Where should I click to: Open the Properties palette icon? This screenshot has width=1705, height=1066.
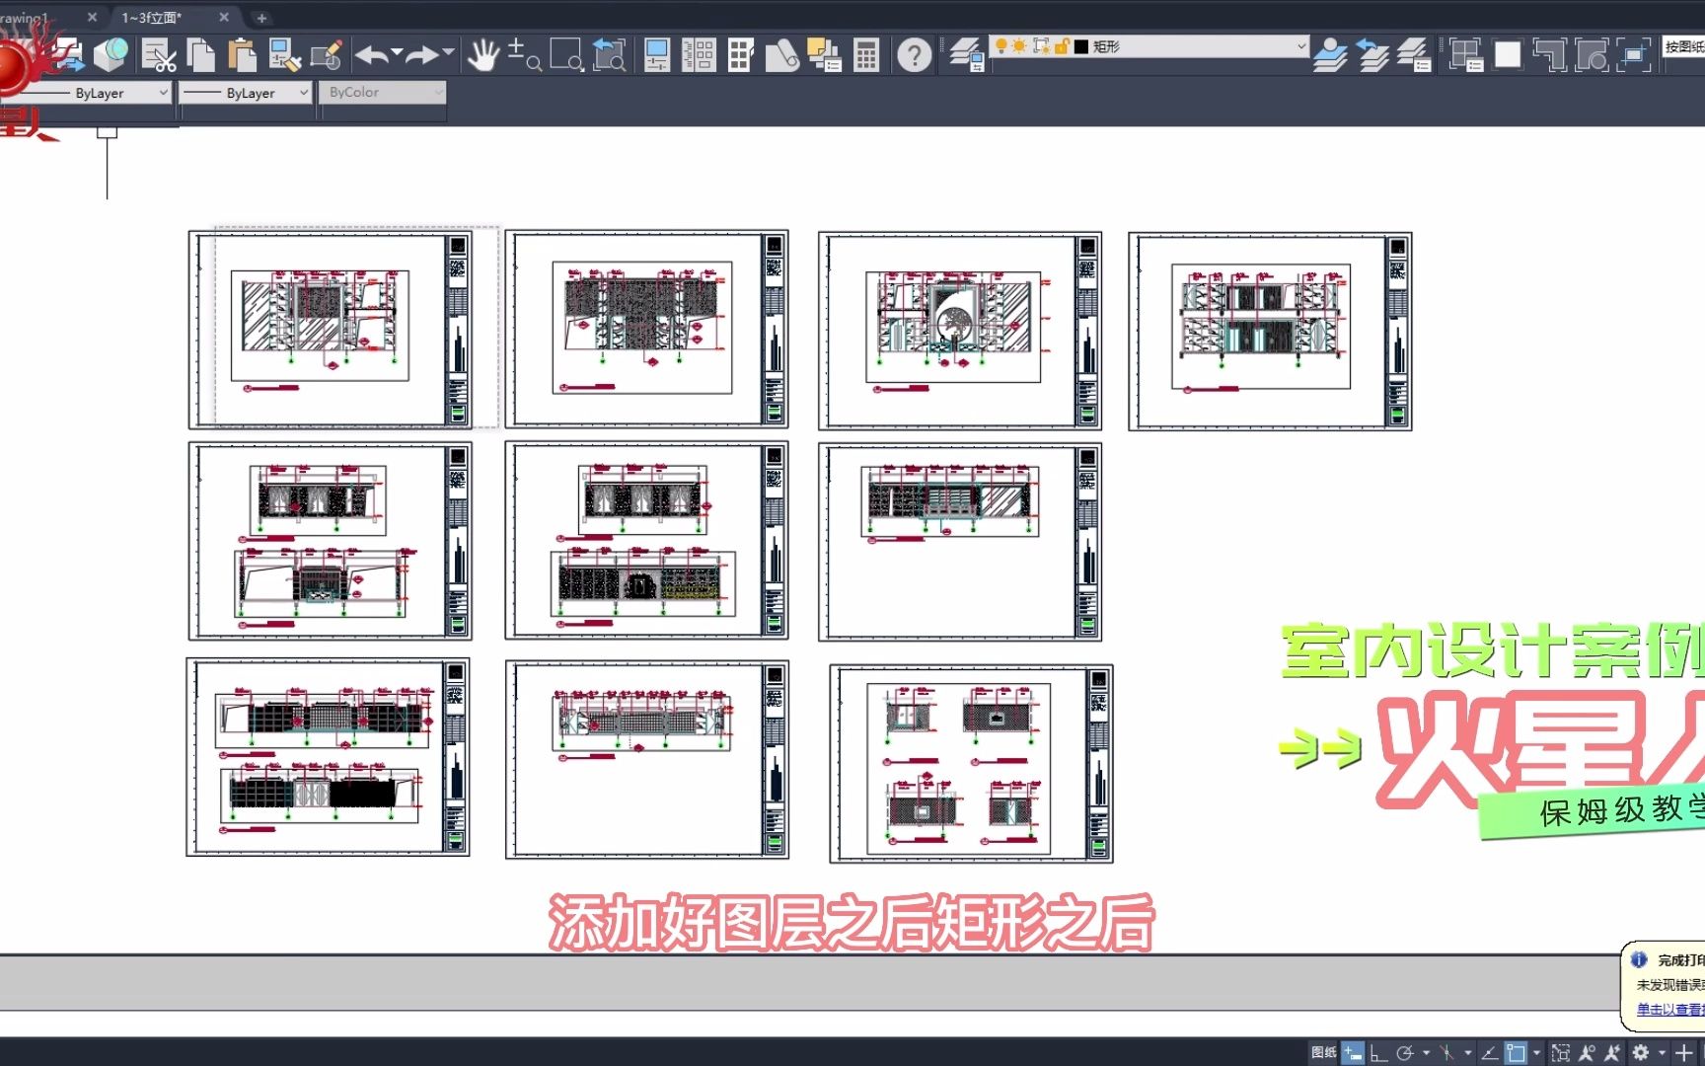coord(656,54)
